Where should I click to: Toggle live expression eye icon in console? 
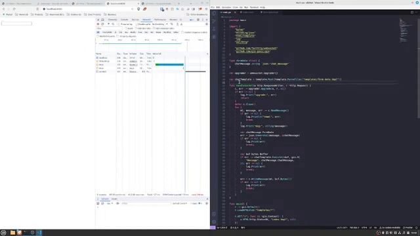coord(117,203)
